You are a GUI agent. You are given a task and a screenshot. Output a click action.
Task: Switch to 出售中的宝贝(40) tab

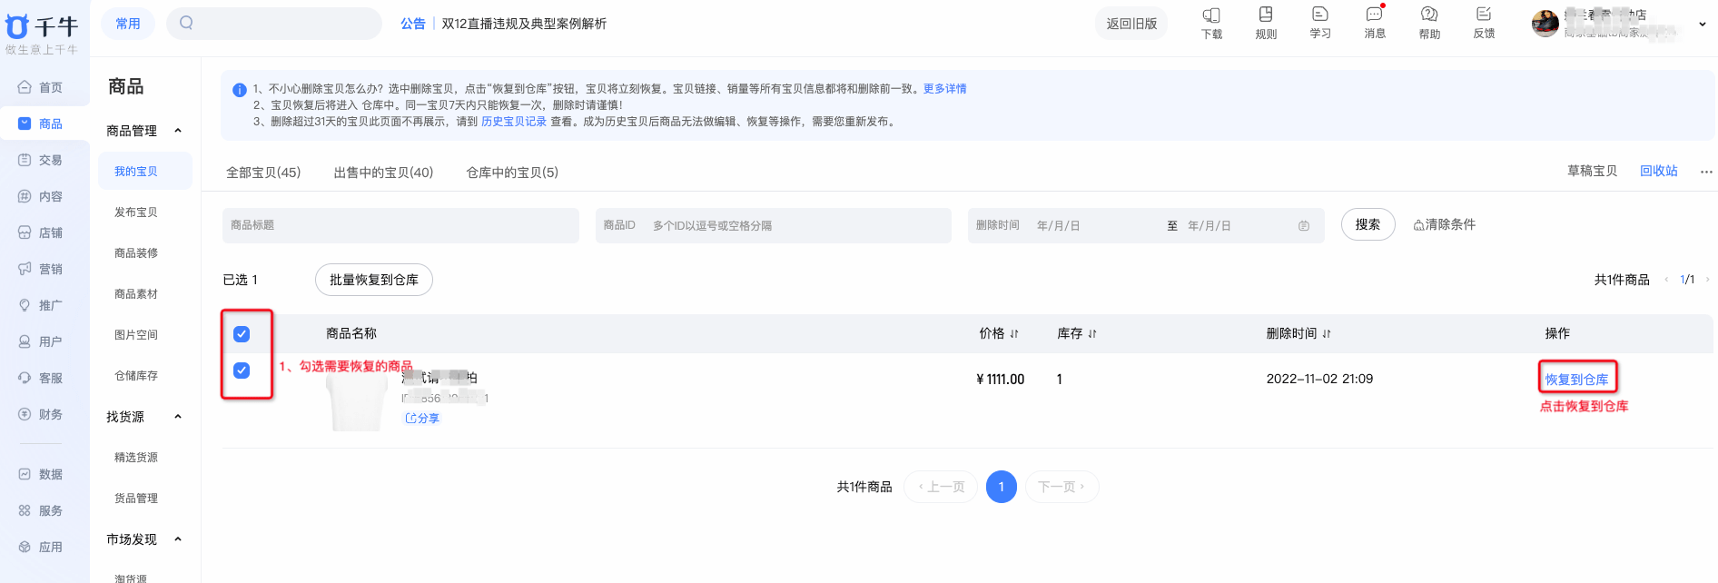point(383,173)
